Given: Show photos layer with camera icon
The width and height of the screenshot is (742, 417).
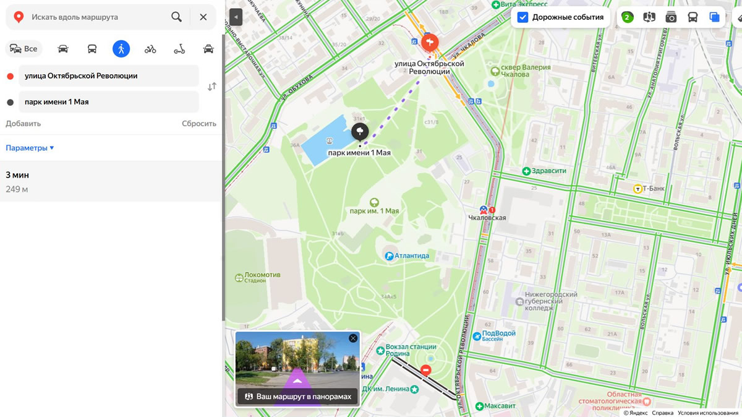Looking at the screenshot, I should (x=671, y=17).
